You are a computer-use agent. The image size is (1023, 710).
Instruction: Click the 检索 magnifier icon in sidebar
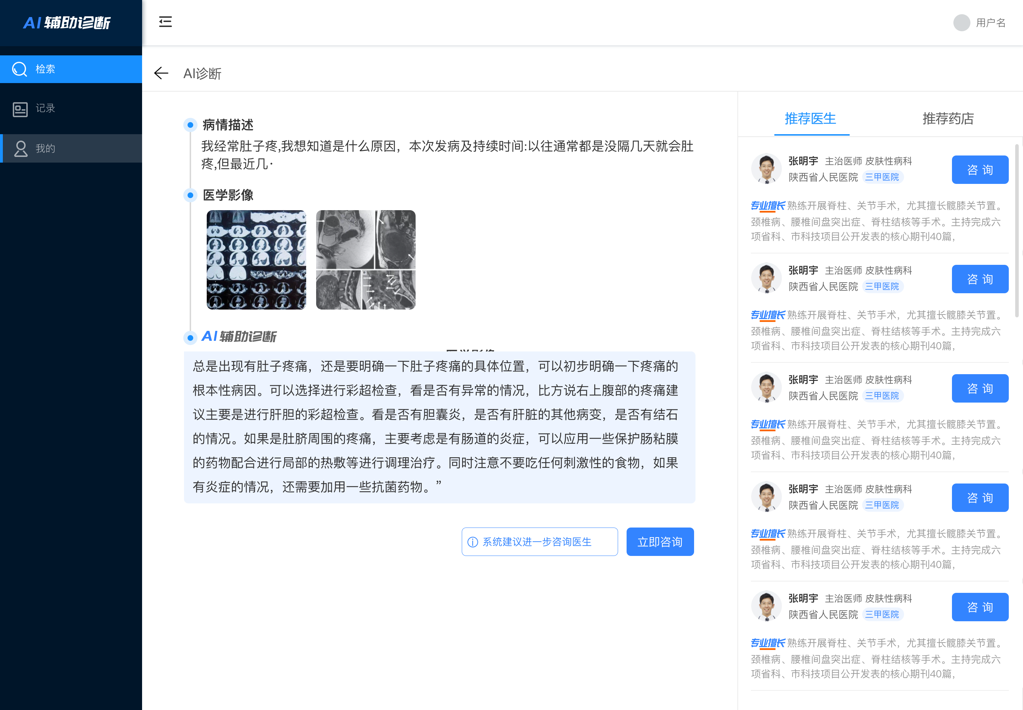[x=20, y=69]
